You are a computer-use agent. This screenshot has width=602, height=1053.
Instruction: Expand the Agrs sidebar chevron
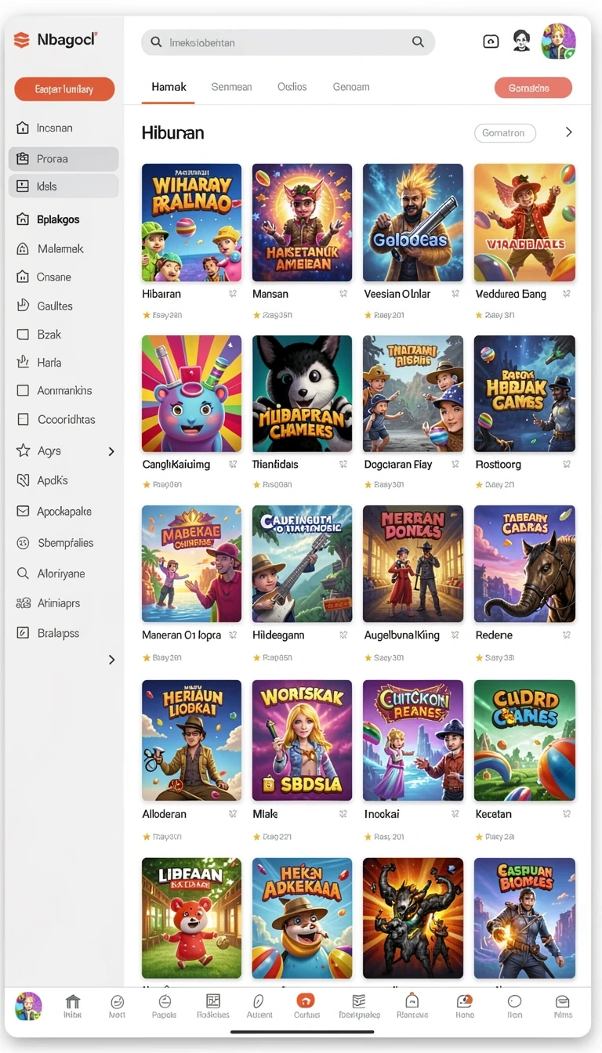pos(111,451)
